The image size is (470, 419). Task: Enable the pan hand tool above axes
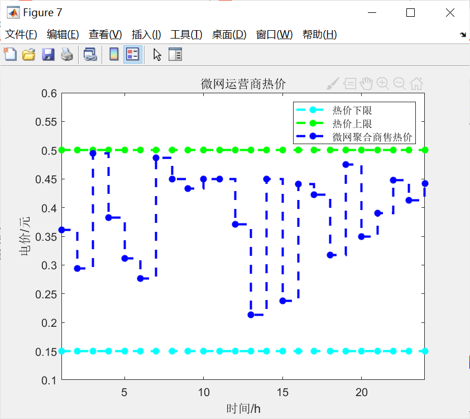pos(366,83)
